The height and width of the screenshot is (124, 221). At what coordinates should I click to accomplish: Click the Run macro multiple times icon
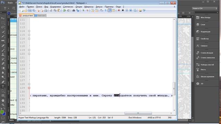pos(131,10)
